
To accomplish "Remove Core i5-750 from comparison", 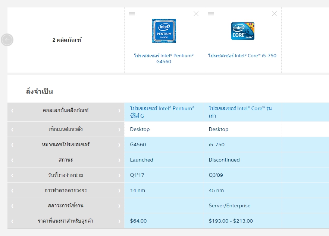I will 274,14.
